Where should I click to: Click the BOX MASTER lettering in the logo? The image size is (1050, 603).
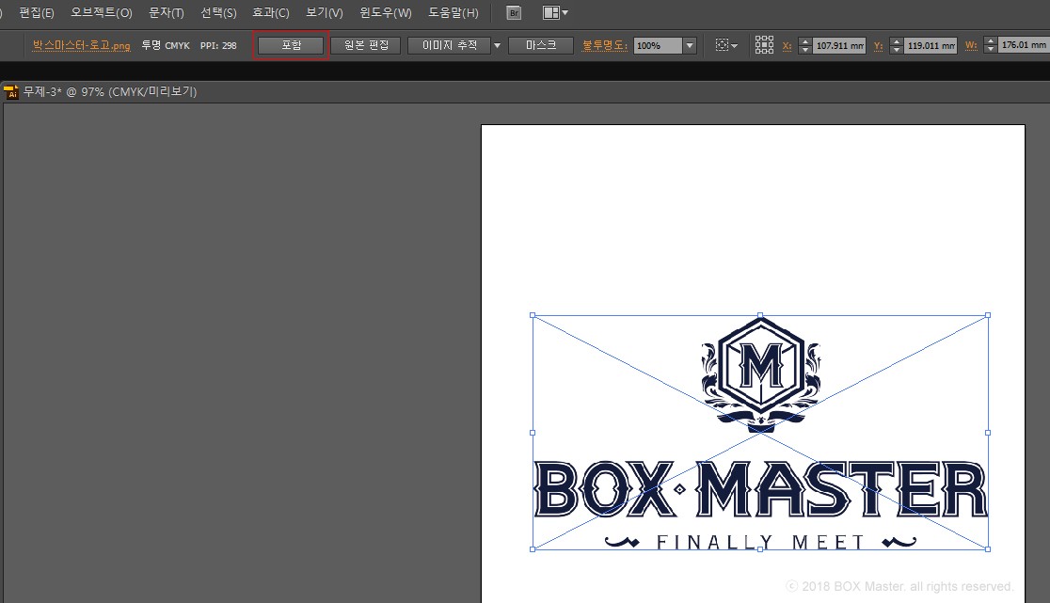coord(760,489)
